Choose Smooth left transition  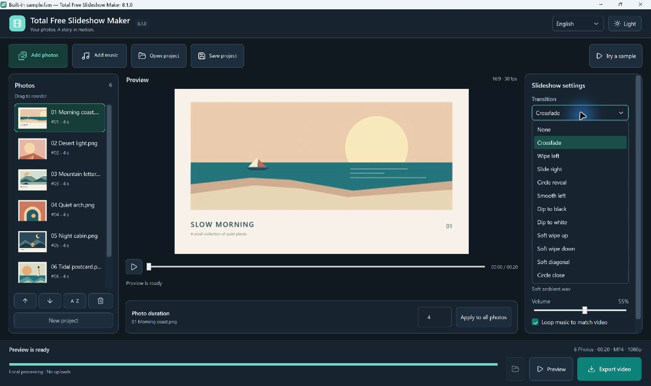point(580,196)
